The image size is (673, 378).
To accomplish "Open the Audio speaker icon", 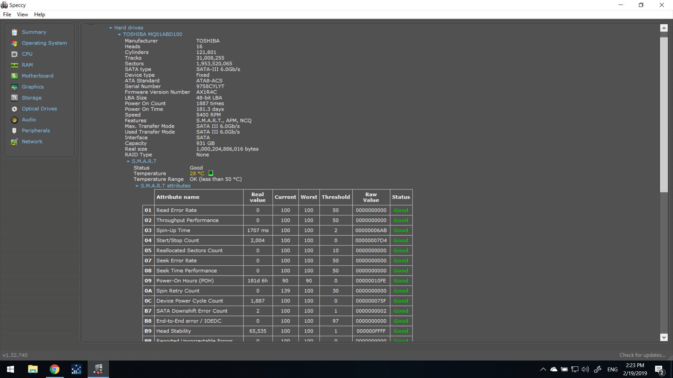I will click(14, 120).
